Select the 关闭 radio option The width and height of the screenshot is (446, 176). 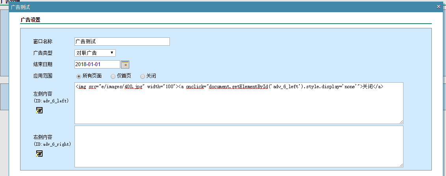click(x=143, y=76)
